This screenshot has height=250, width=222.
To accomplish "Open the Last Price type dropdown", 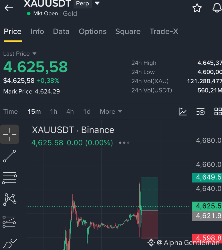I will coord(34,54).
